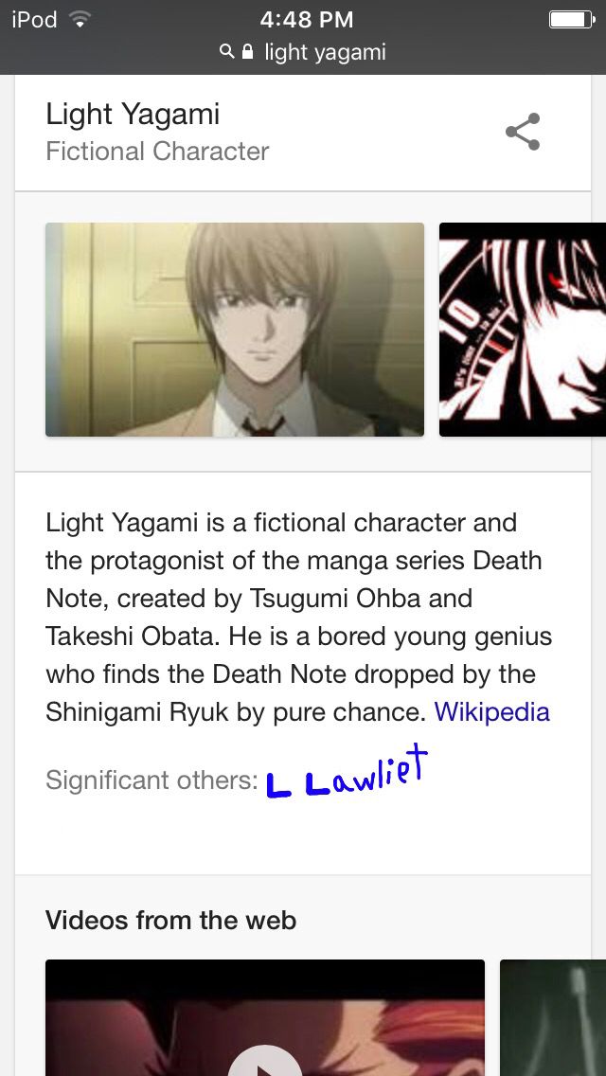606x1076 pixels.
Task: Tap the search magnifier icon in address bar
Action: (226, 51)
